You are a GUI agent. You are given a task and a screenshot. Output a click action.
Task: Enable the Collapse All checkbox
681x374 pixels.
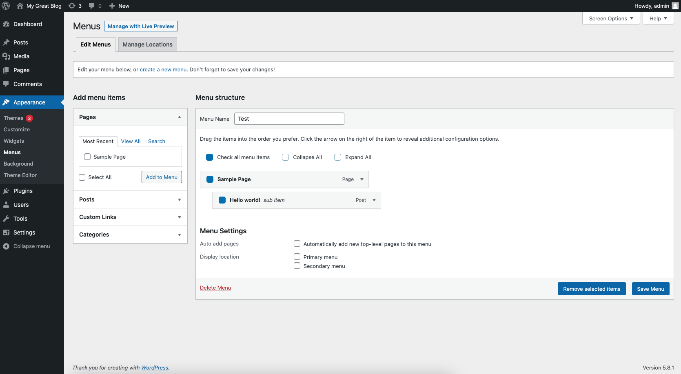286,157
